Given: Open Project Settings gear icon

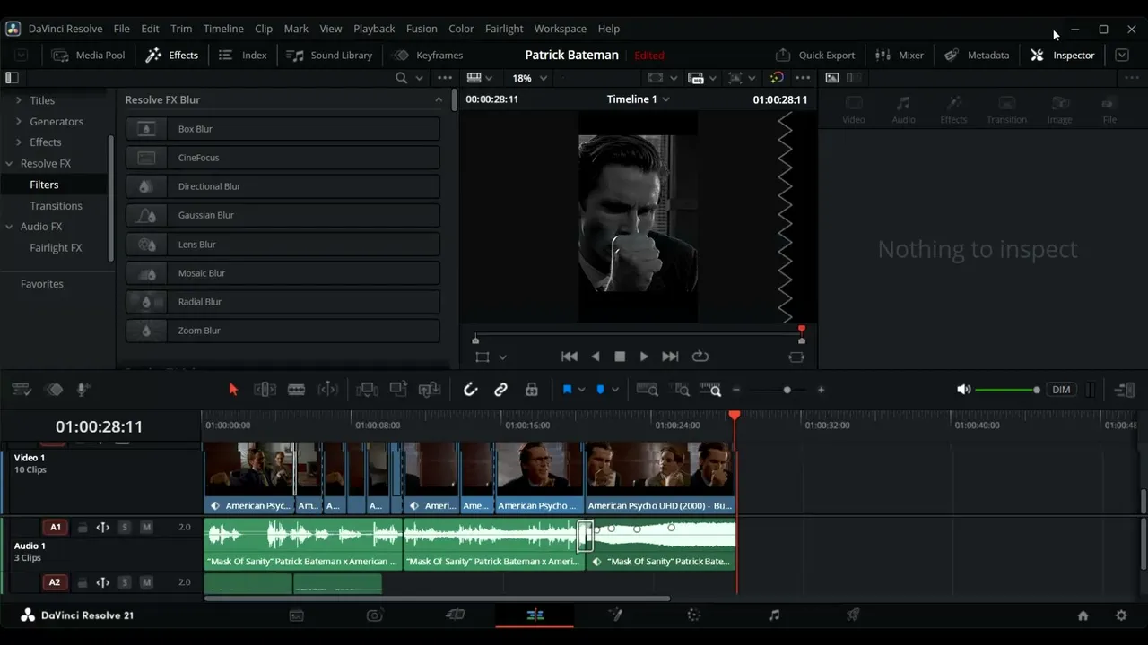Looking at the screenshot, I should click(1121, 615).
